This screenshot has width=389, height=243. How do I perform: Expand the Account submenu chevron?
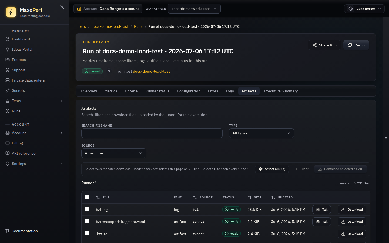61,133
